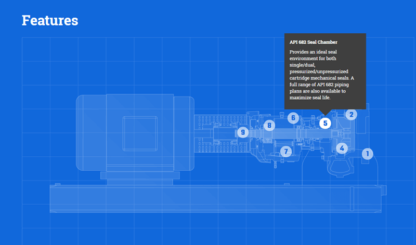Click the active hotspot marker 5
The image size is (416, 245).
click(x=326, y=123)
